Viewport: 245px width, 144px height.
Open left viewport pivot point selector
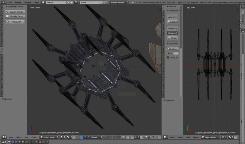[x=69, y=137]
